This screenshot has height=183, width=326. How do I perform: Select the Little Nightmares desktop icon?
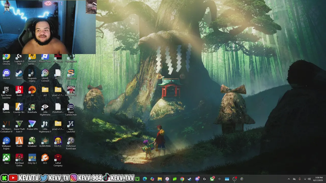tap(45, 109)
